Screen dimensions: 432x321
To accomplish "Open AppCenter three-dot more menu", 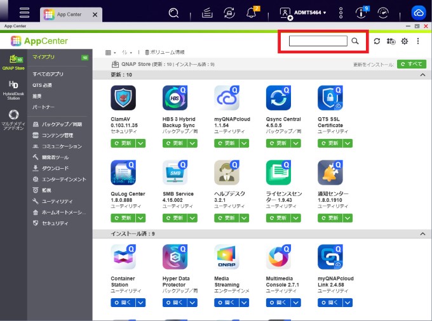I will point(418,41).
